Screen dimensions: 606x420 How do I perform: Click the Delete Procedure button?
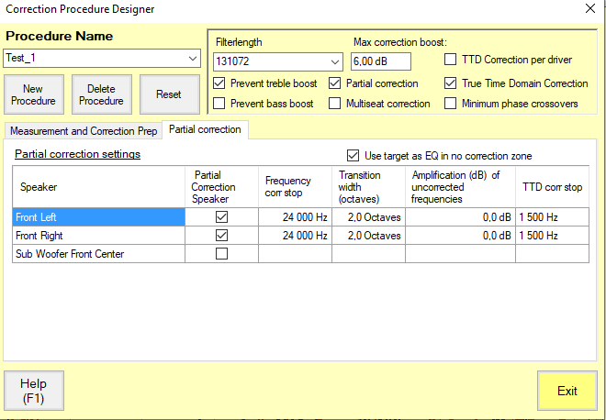click(101, 94)
